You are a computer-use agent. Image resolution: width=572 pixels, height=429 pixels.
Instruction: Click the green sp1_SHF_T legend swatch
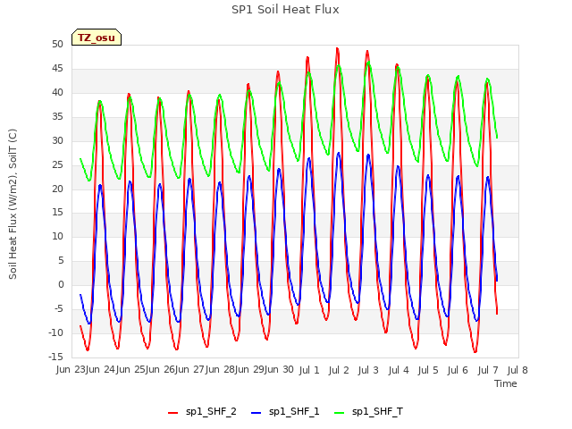[340, 413]
